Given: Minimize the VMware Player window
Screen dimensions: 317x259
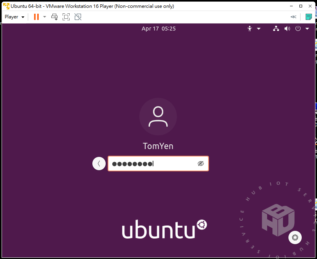Looking at the screenshot, I should [x=291, y=6].
